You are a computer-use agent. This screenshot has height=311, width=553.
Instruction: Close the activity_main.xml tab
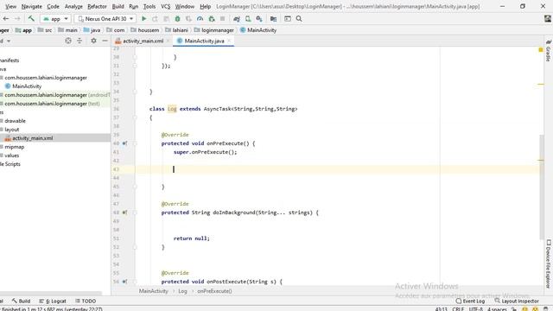click(168, 41)
